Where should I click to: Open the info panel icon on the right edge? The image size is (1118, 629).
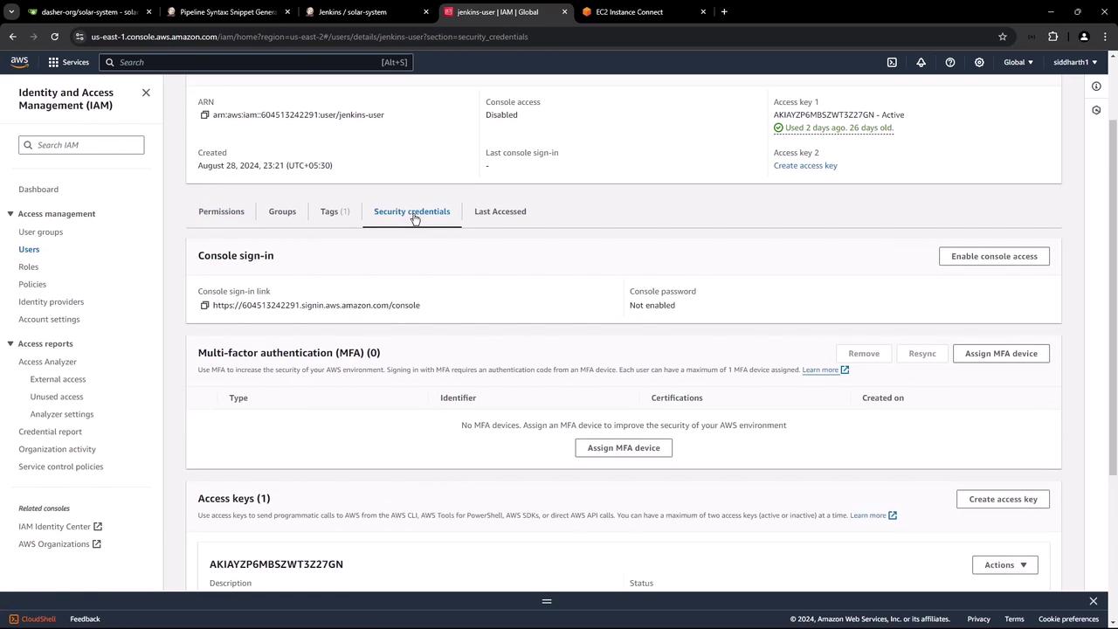[1096, 86]
